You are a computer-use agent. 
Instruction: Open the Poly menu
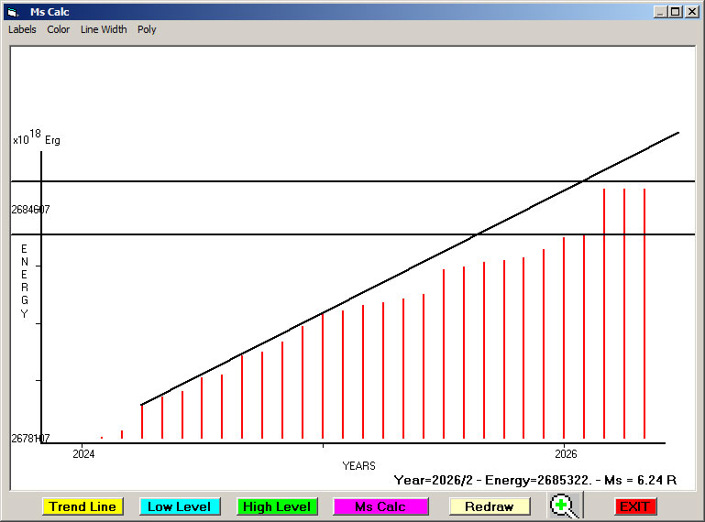[x=147, y=29]
